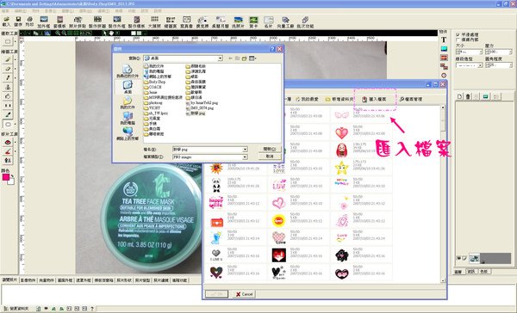Select the yellow star sticker thumbnail

(x=341, y=168)
